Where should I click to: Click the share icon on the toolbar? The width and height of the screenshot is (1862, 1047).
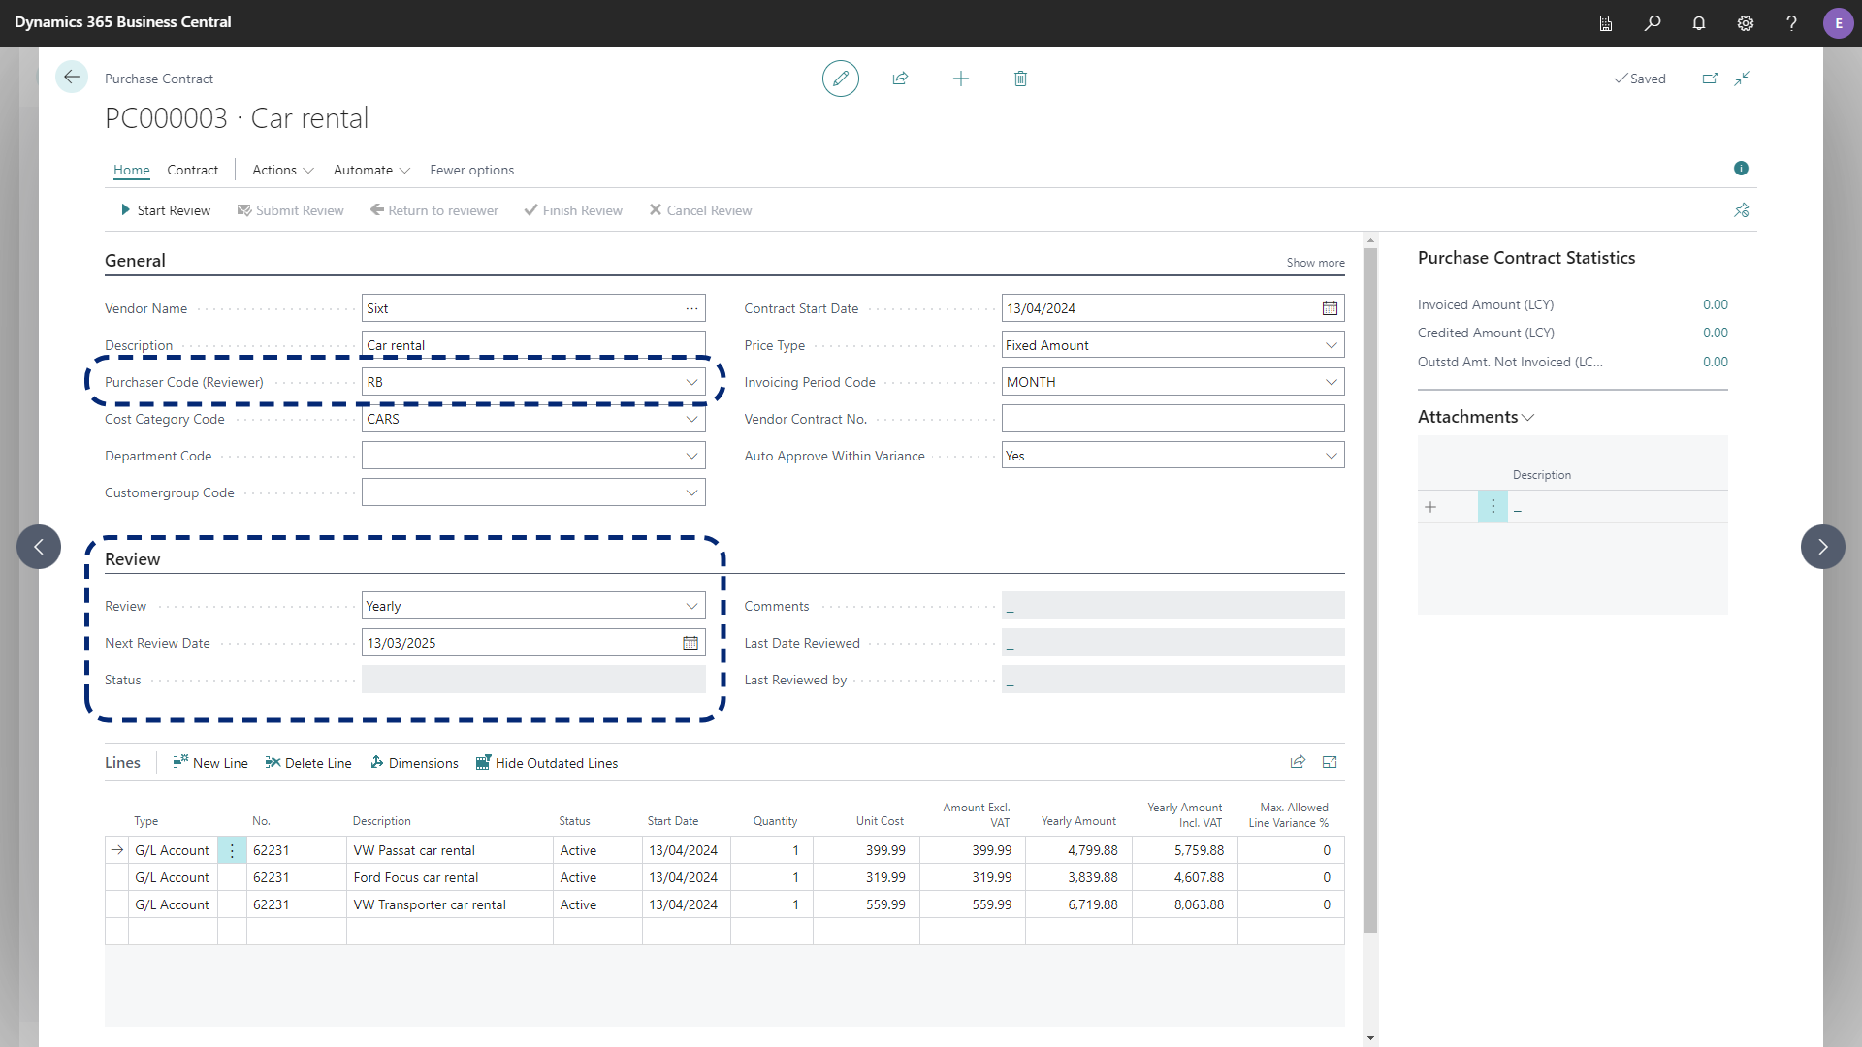click(900, 78)
